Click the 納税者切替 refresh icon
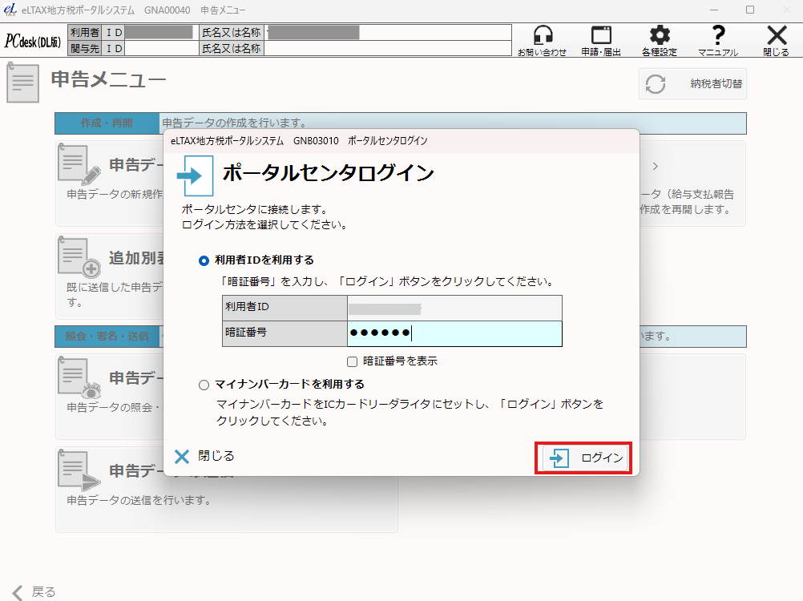 pyautogui.click(x=656, y=84)
